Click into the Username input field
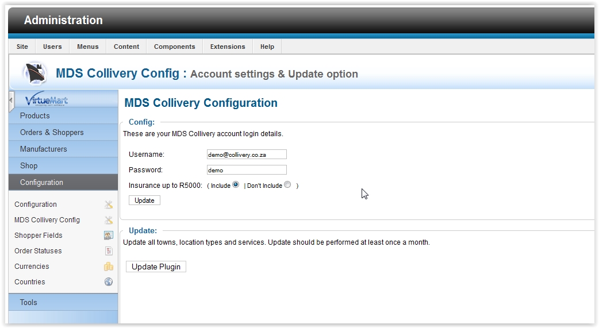Viewport: 599px width, 328px height. (x=247, y=155)
